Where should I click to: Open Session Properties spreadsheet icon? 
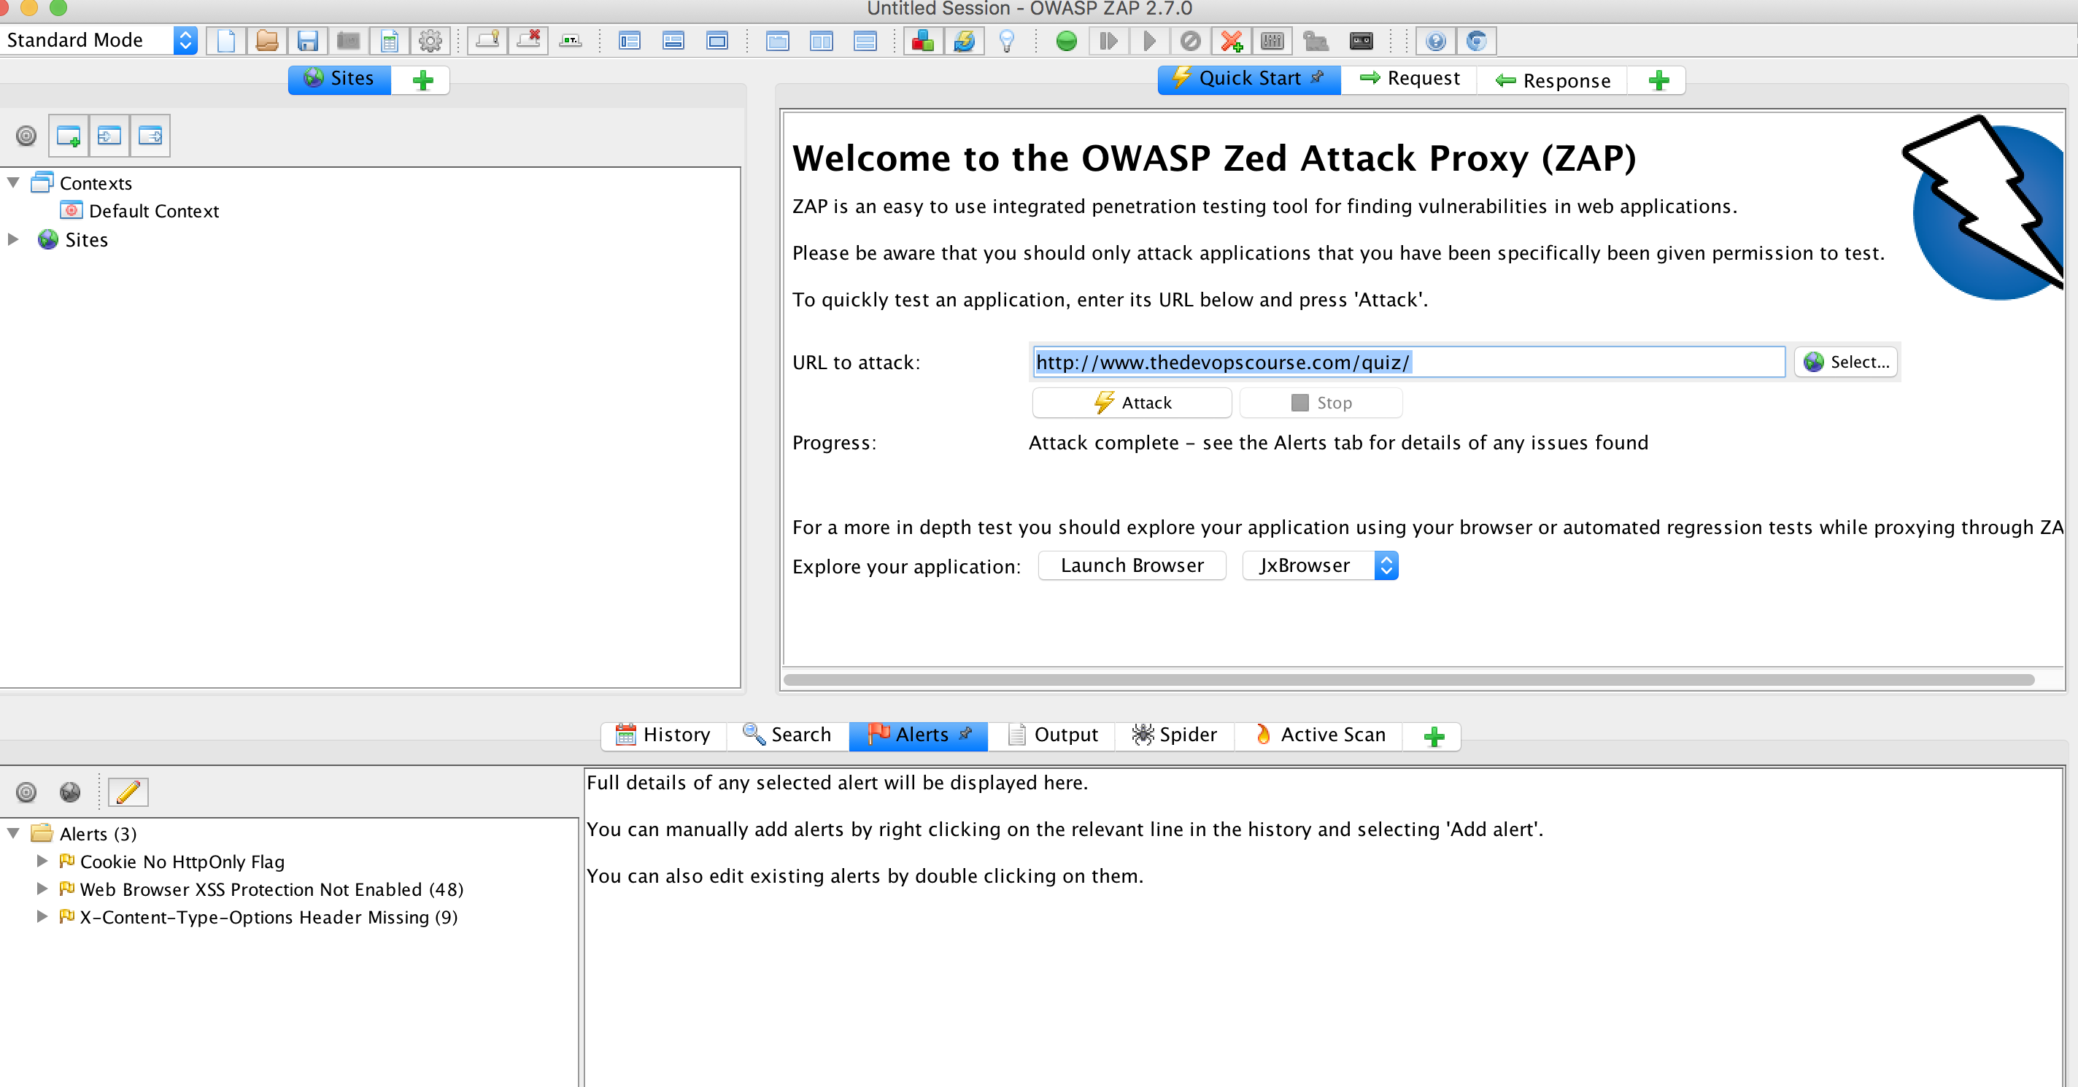(390, 40)
